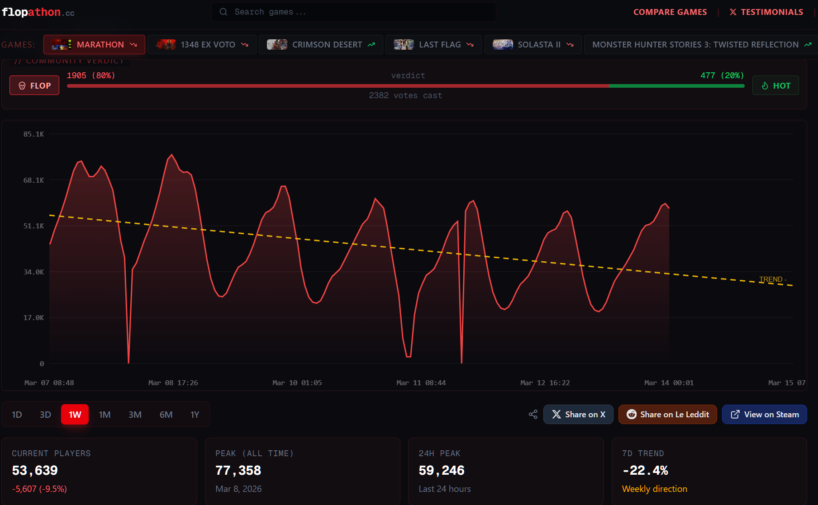Click the "Mar 10 01:05" x-axis label
The height and width of the screenshot is (505, 818).
(297, 383)
